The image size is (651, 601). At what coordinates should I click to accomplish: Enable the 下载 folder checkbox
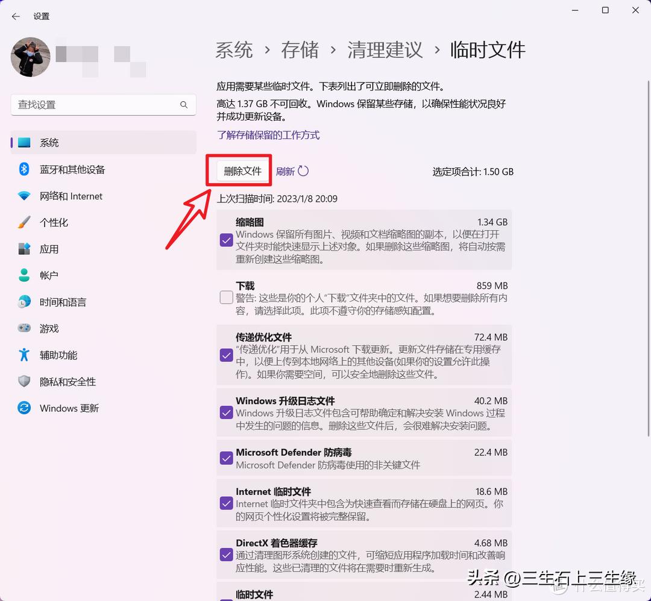click(226, 297)
